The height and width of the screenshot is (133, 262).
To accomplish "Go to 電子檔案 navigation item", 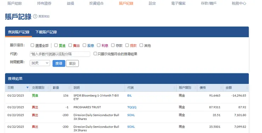I will (178, 3).
